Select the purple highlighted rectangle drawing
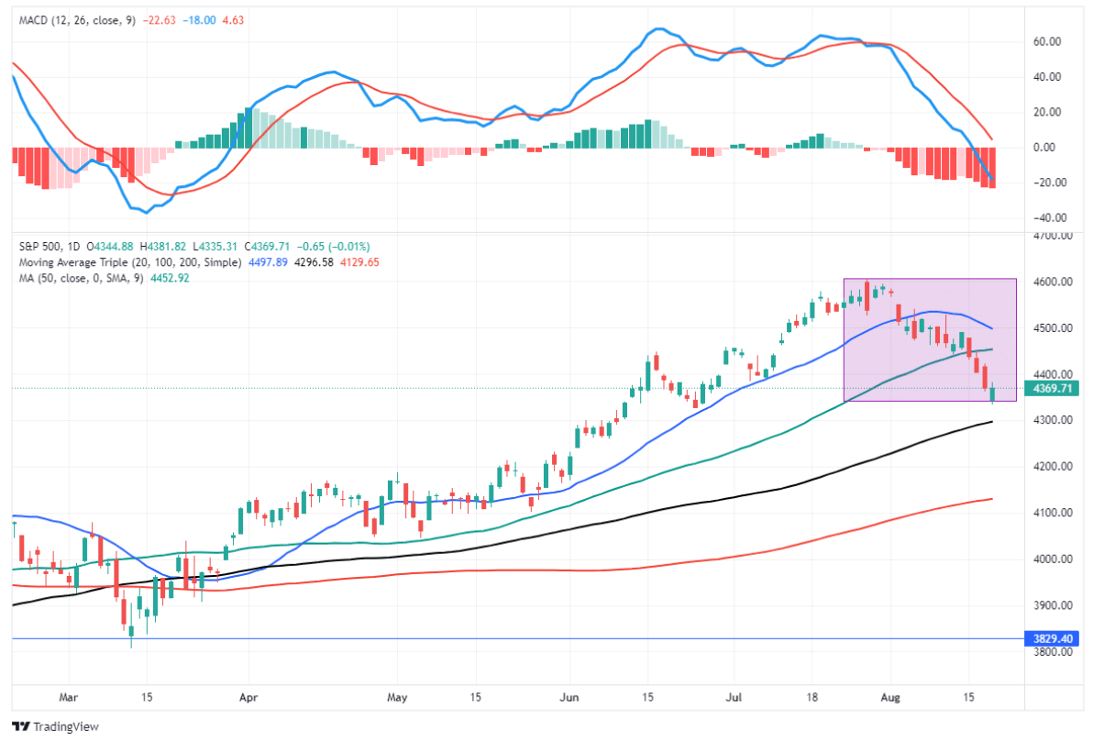The height and width of the screenshot is (742, 1093). 930,339
